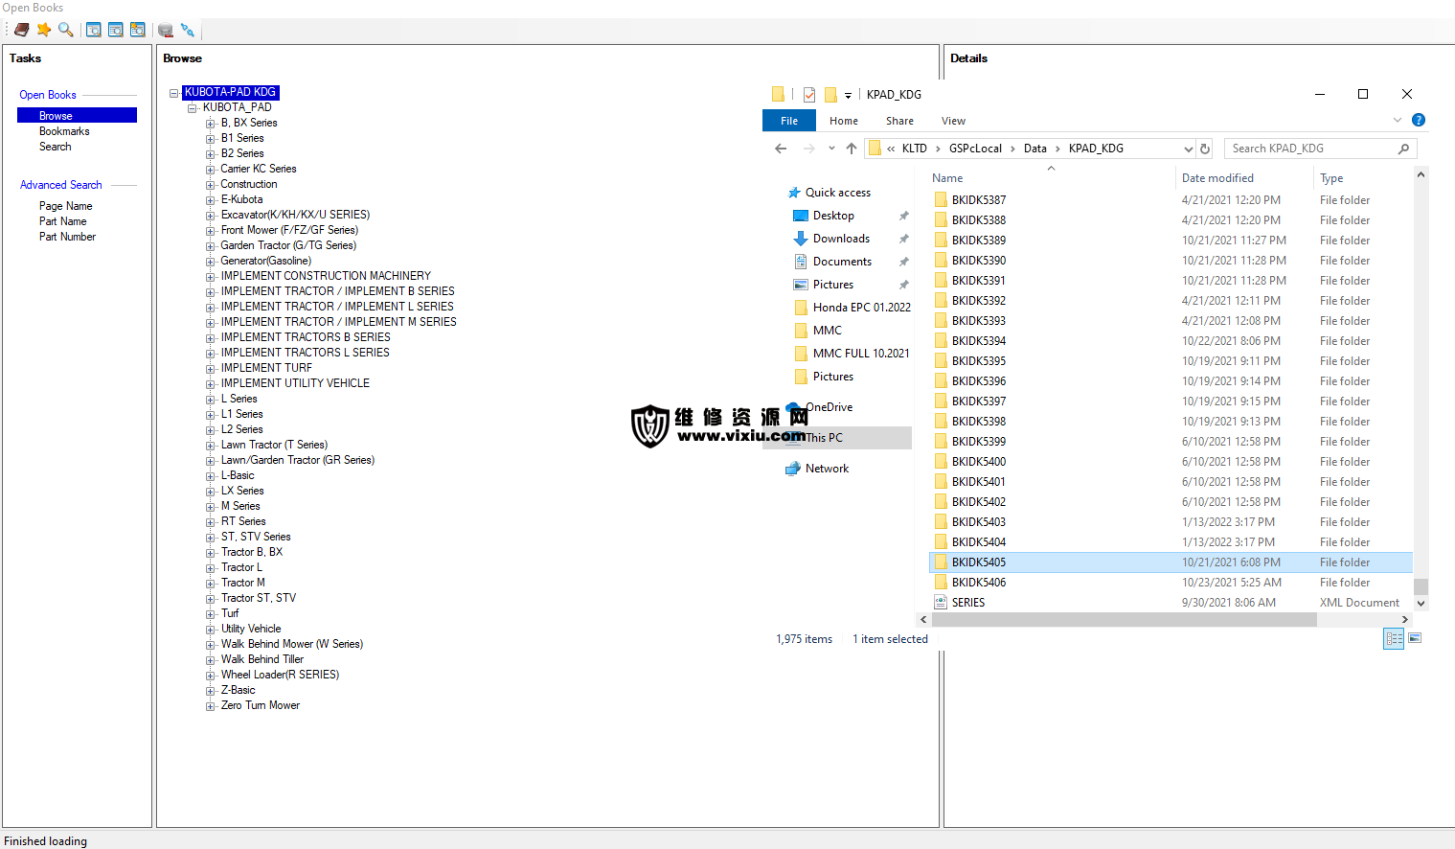Choose Part Number advanced search
This screenshot has height=849, width=1455.
[67, 237]
